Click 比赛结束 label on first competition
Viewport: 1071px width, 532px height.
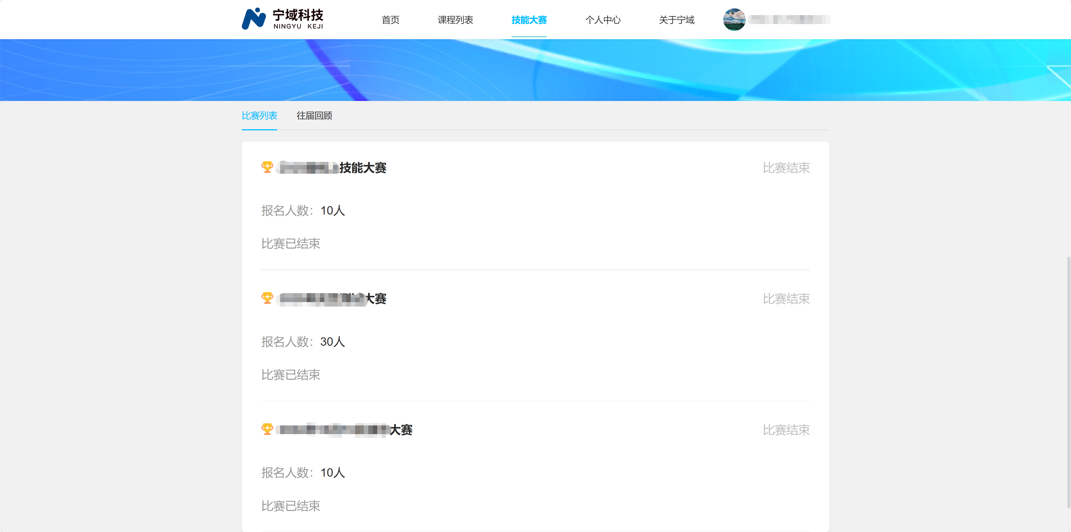point(786,168)
